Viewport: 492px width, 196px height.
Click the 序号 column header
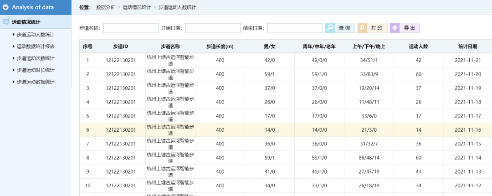87,46
